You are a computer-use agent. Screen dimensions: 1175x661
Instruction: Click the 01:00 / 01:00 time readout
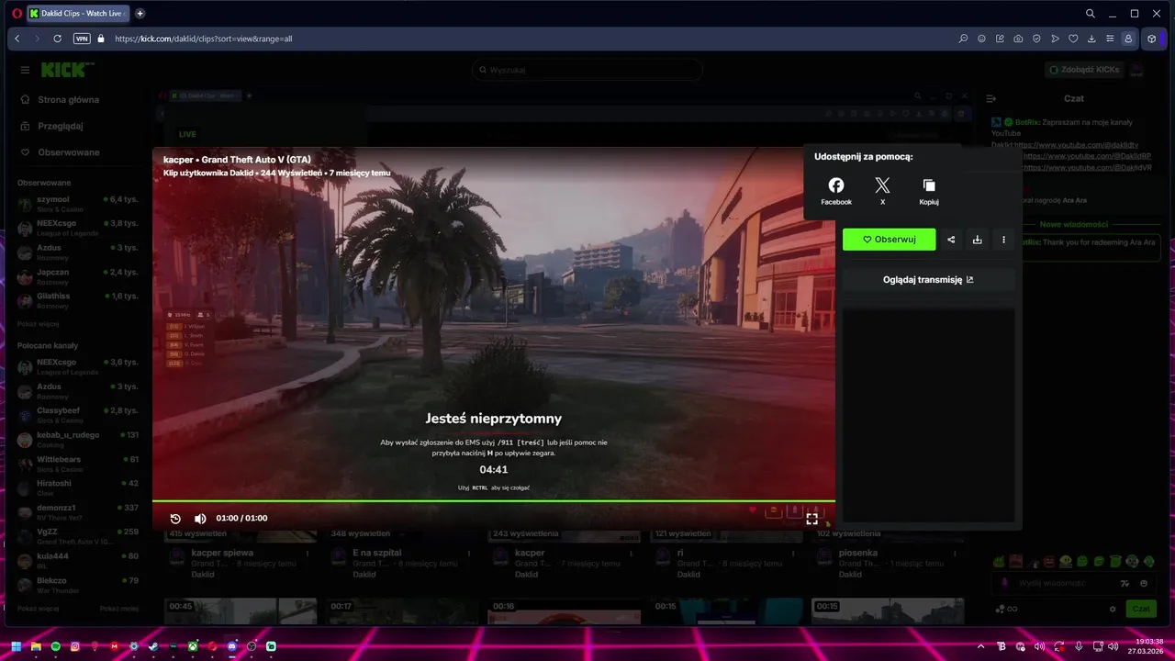tap(242, 519)
